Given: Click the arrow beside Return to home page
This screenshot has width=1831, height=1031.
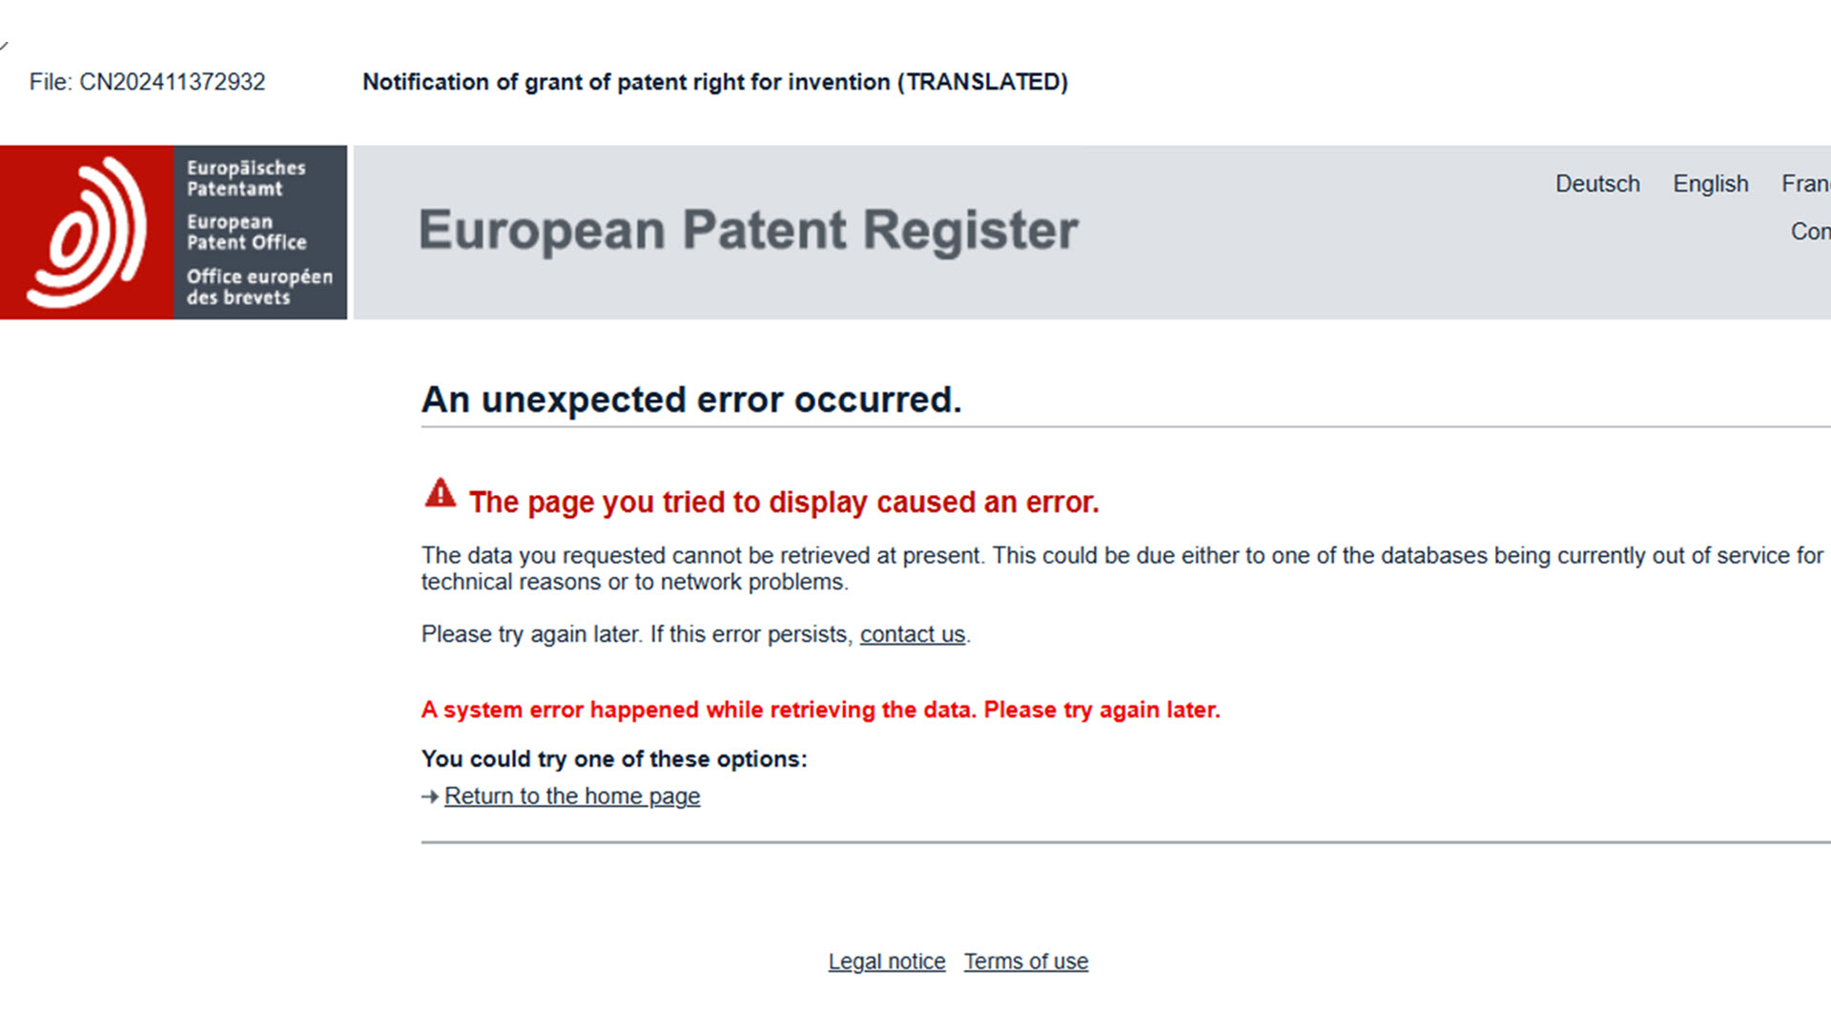Looking at the screenshot, I should [x=430, y=796].
